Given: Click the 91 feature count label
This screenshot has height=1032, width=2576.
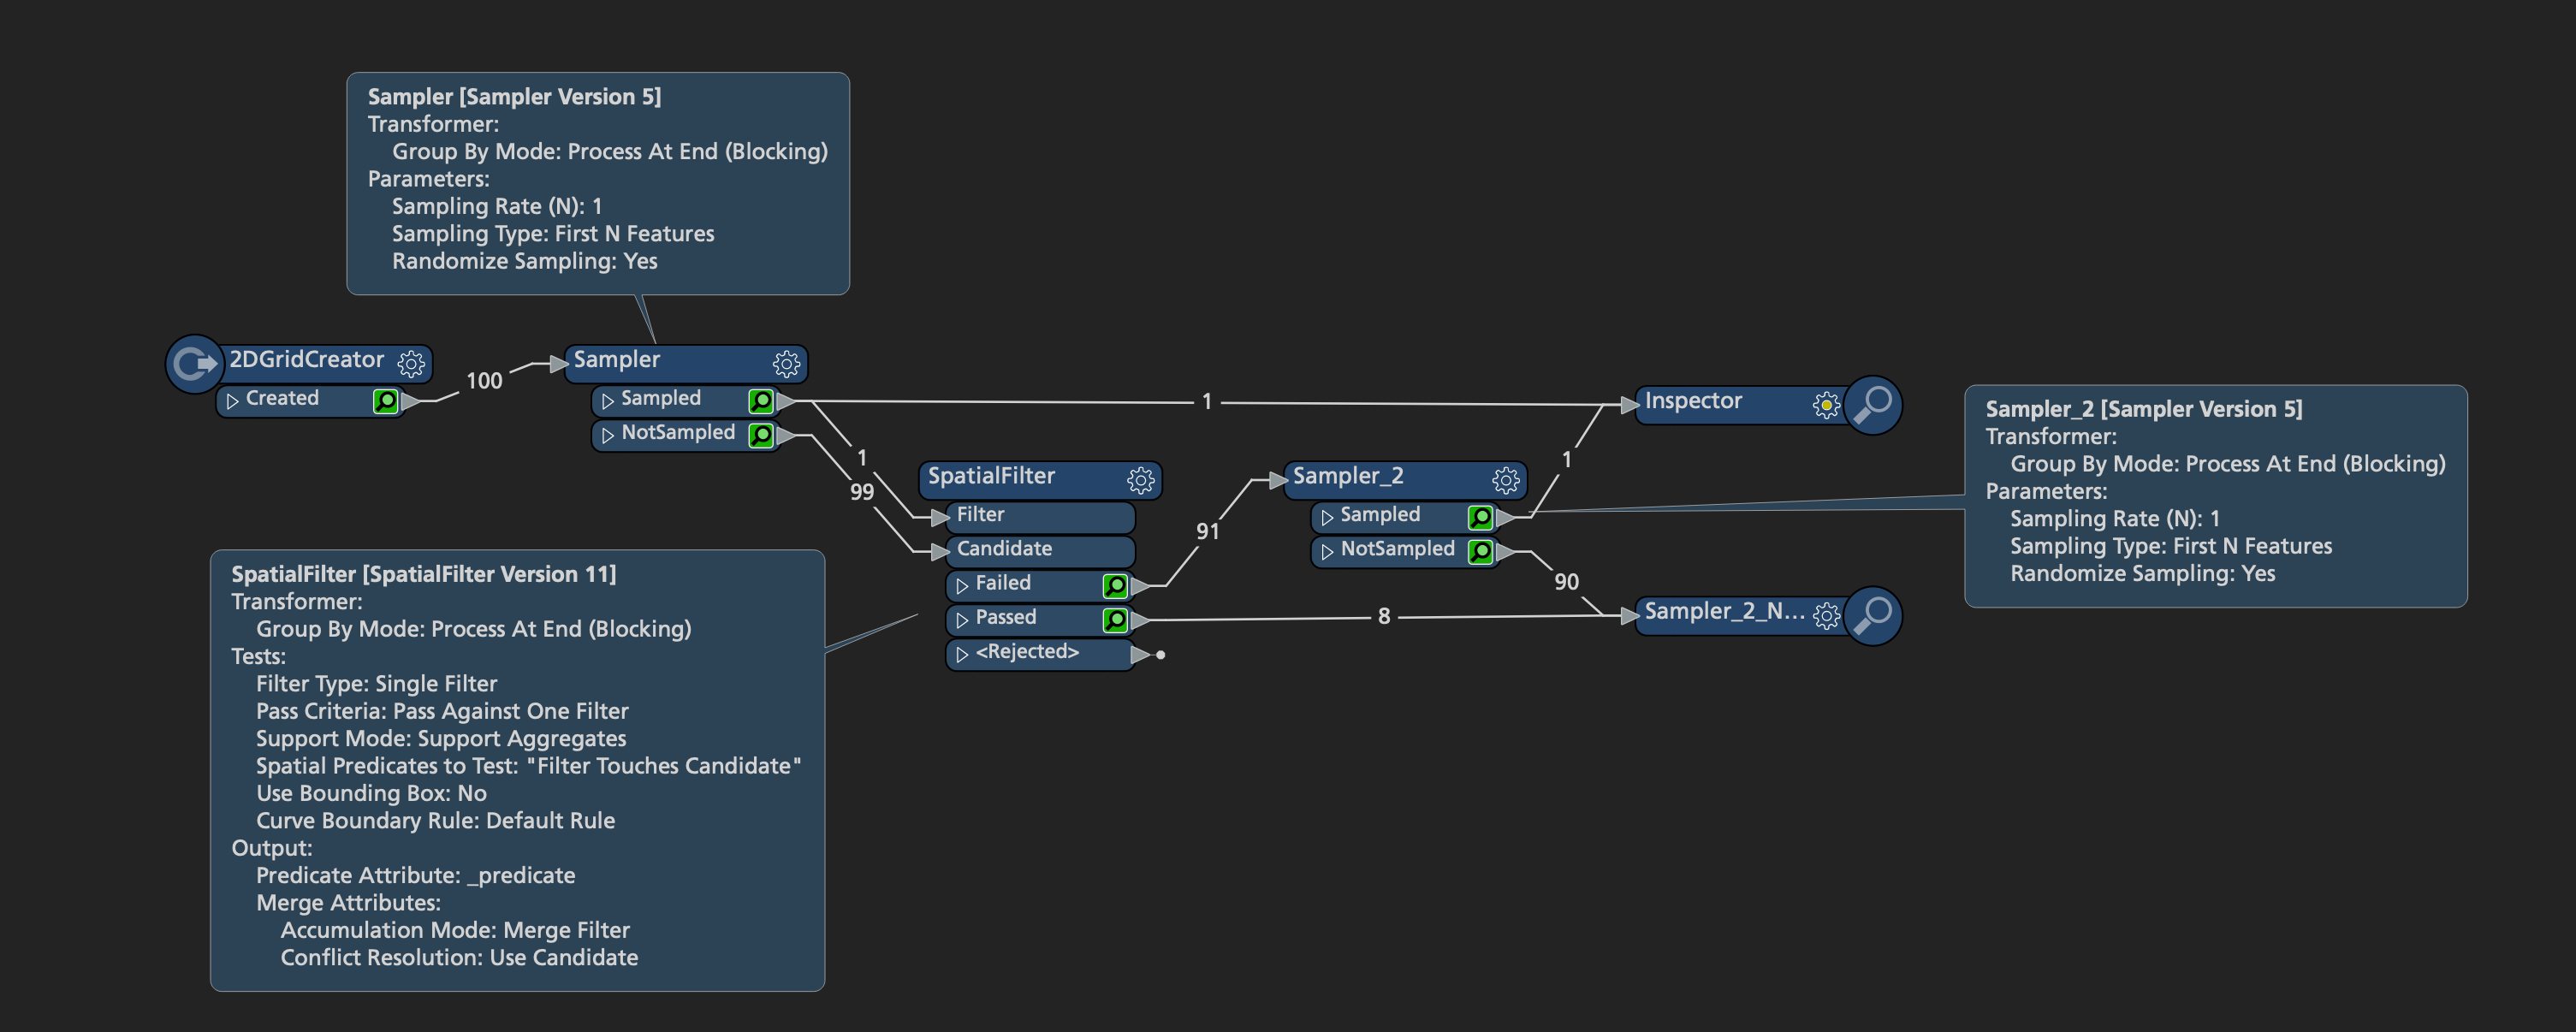Looking at the screenshot, I should [x=1208, y=532].
